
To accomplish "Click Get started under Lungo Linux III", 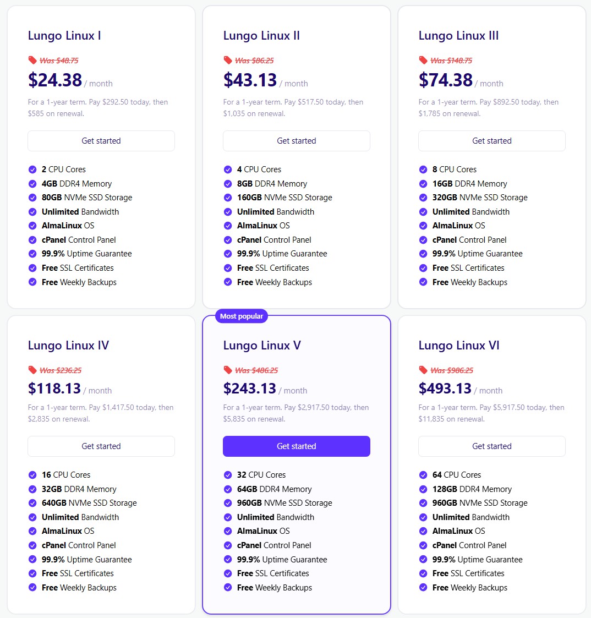I will tap(491, 140).
